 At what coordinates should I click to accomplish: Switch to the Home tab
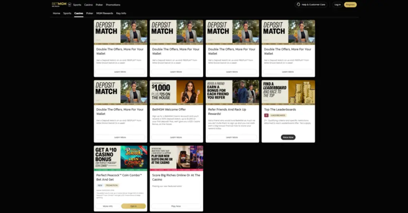coord(56,13)
